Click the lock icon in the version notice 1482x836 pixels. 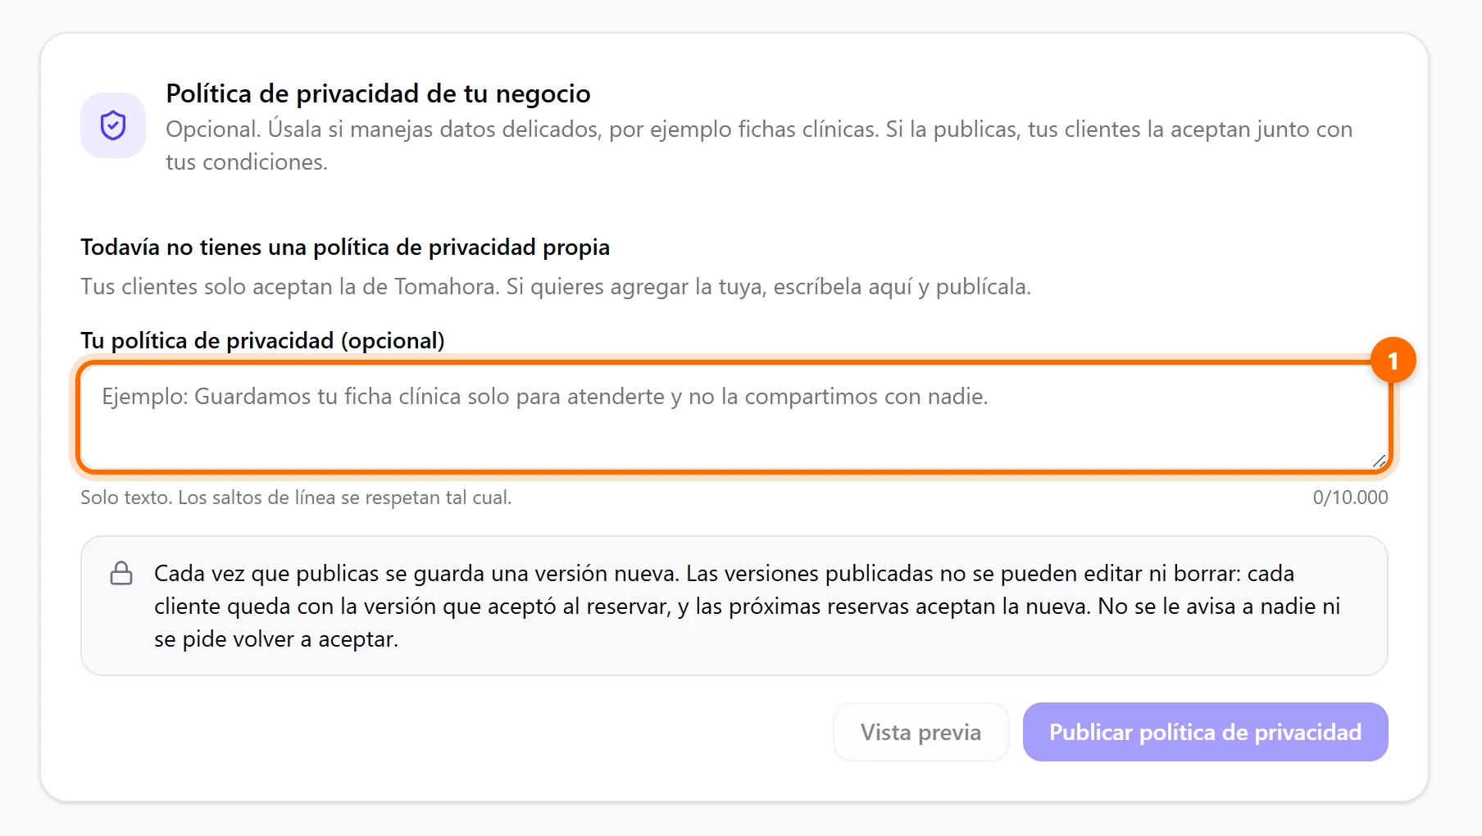(x=121, y=573)
